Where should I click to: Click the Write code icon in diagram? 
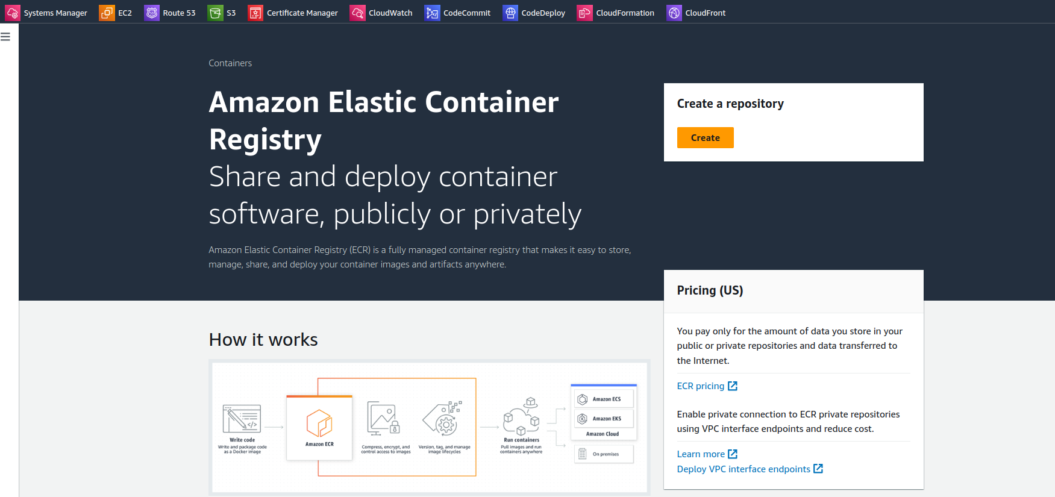(x=242, y=419)
